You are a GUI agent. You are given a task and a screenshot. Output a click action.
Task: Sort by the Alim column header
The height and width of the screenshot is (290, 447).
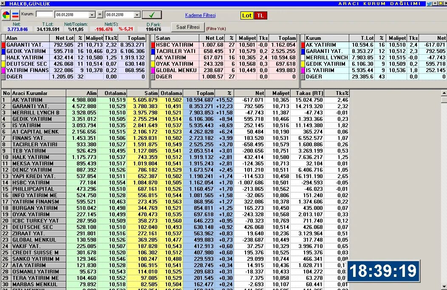point(82,93)
